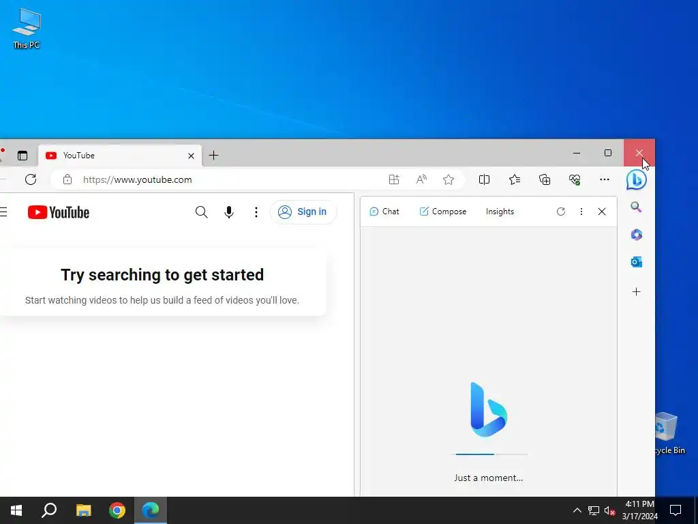Start YouTube voice search with the microphone
Image resolution: width=698 pixels, height=524 pixels.
point(229,212)
